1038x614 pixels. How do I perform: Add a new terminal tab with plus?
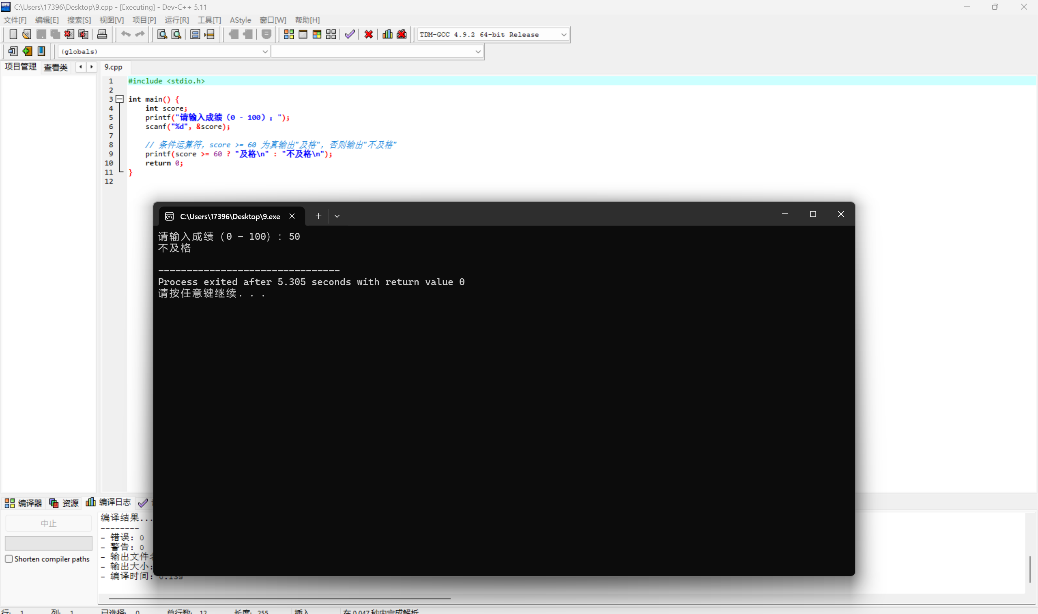pos(318,216)
